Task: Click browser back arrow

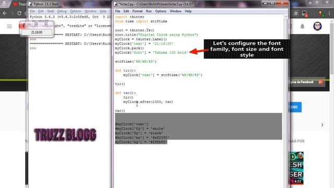Action: [5, 13]
